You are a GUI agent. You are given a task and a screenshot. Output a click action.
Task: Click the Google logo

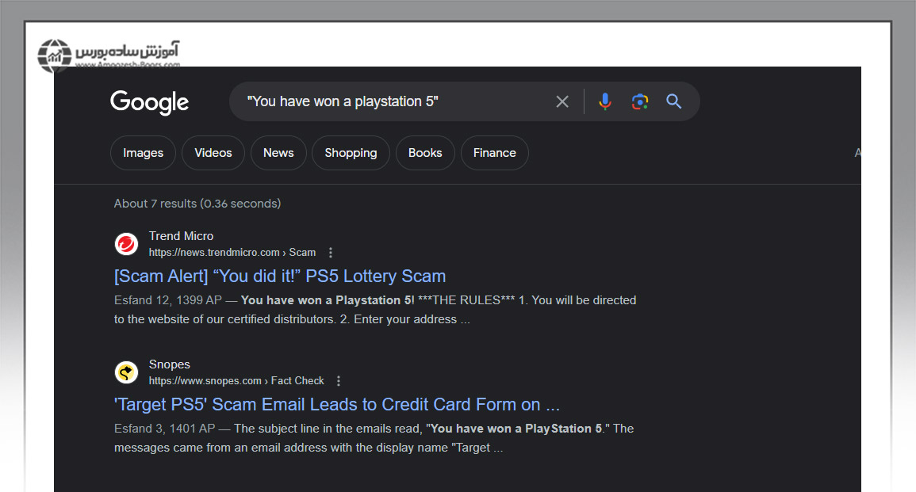(x=150, y=102)
